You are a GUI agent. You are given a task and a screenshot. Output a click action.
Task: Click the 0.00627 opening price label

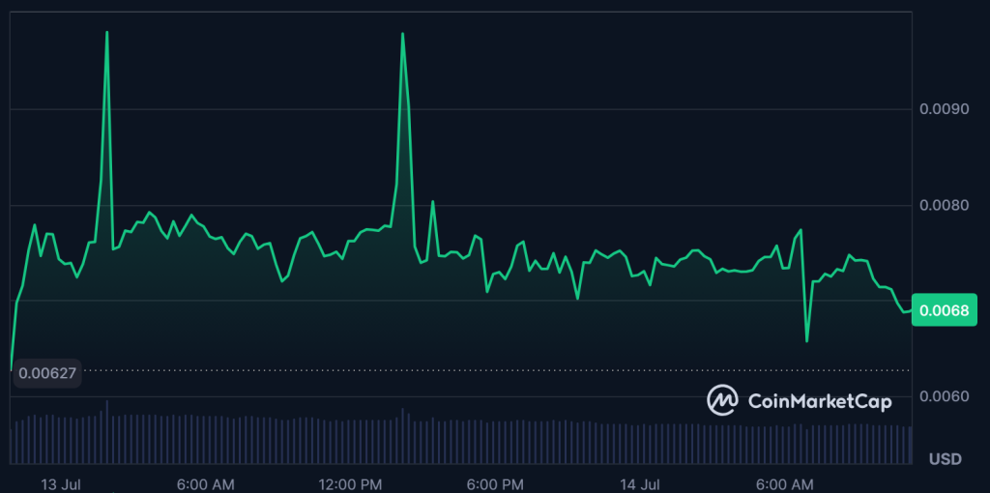tap(45, 372)
